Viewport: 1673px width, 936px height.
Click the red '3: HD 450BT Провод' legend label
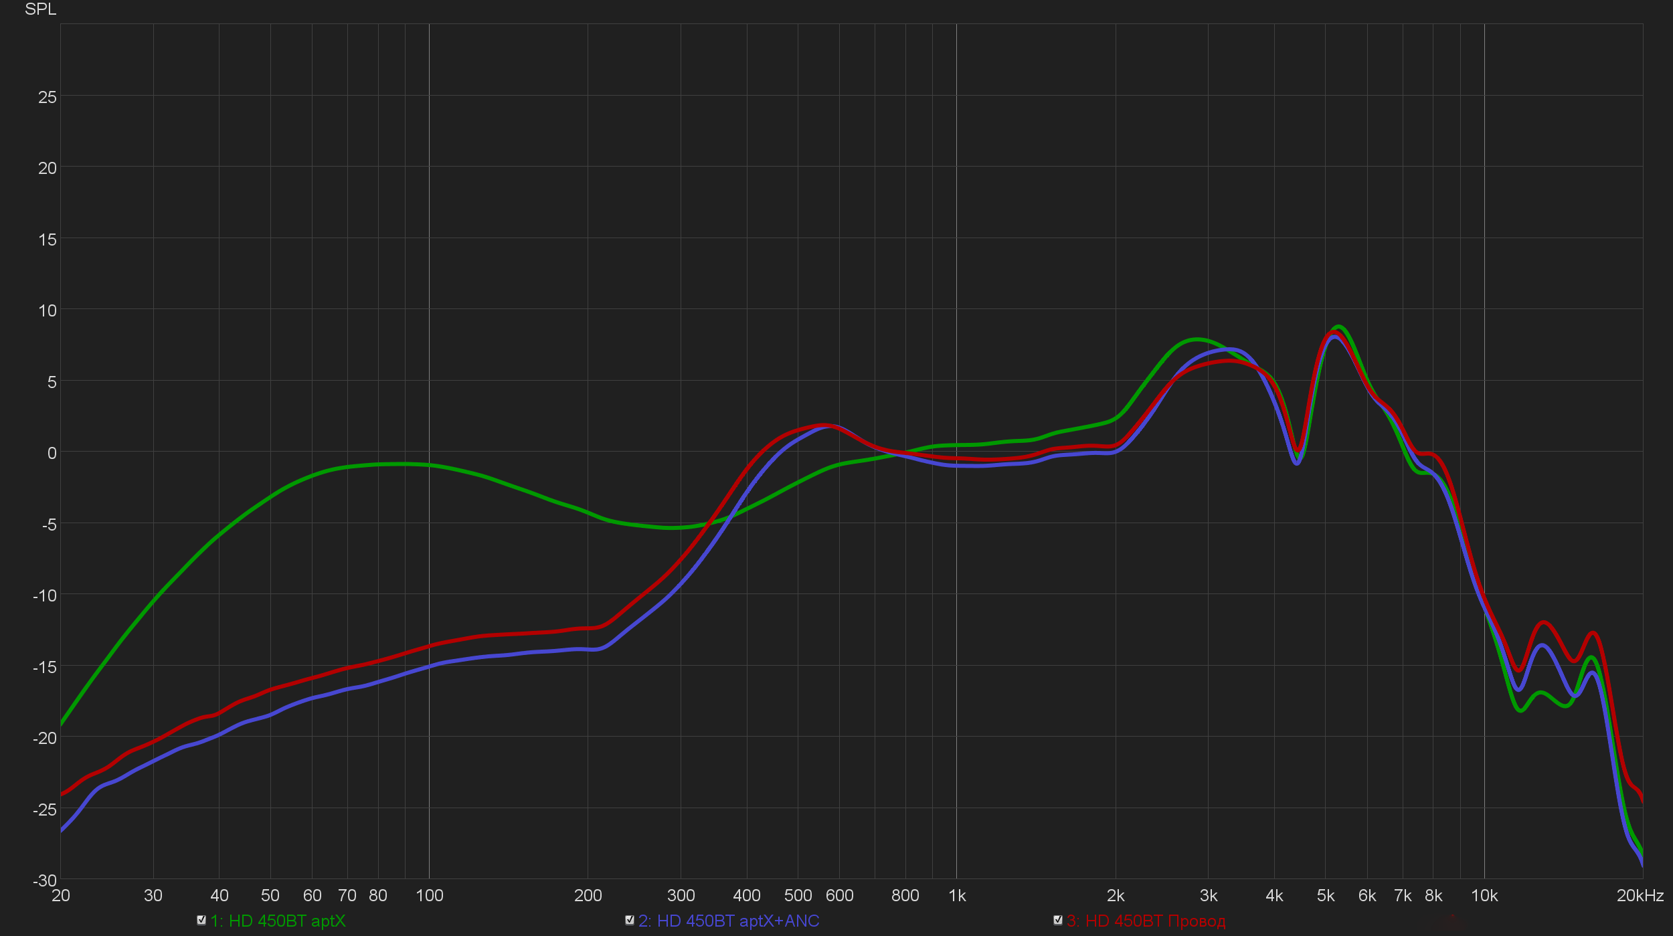point(1146,921)
